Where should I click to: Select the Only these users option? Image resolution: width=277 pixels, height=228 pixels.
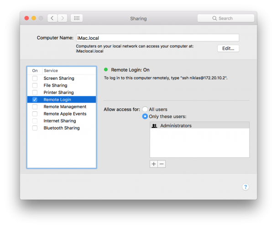(x=145, y=116)
